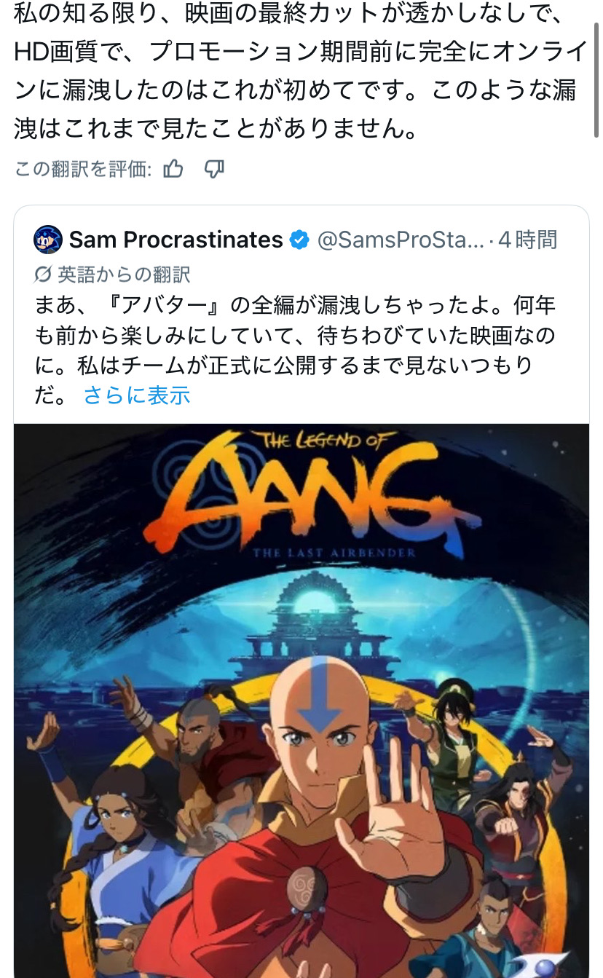Screen dimensions: 603x978
Task: Tap the 英語からの翻訳 label
Action: tap(124, 275)
